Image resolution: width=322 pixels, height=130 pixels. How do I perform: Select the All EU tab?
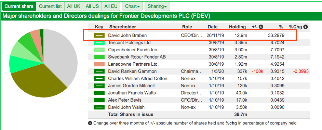click(111, 6)
